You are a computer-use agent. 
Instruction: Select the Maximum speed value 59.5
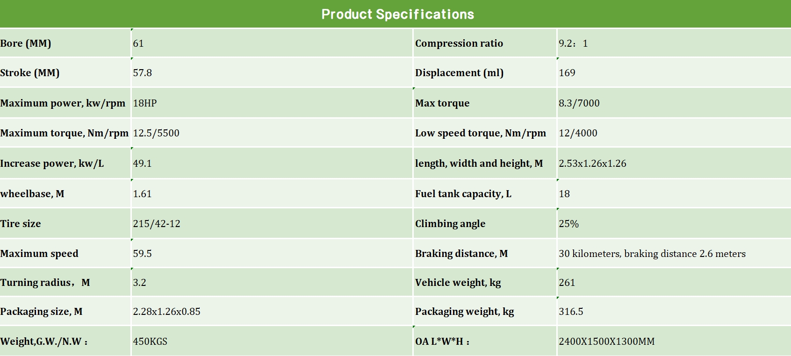coord(143,254)
